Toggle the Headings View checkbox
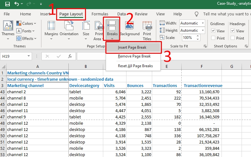 pos(232,31)
